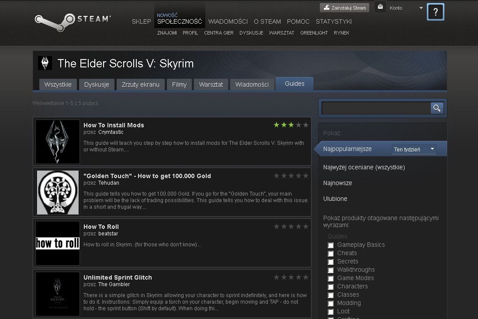
Task: Open the SKLEP menu
Action: coord(142,21)
